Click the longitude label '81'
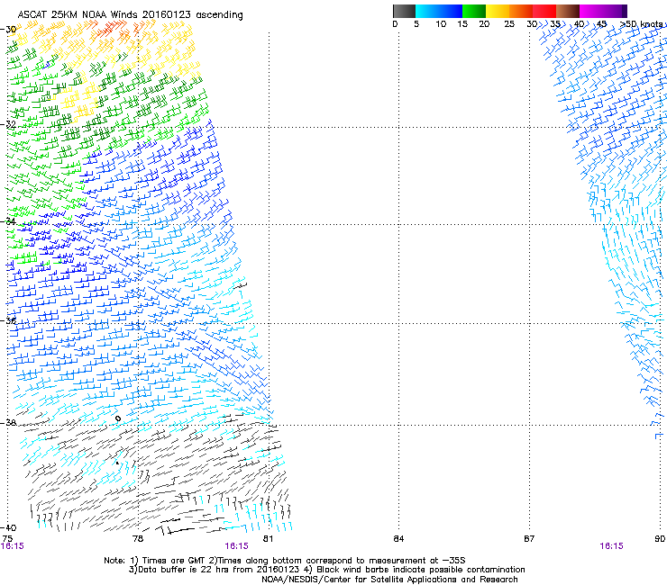 pyautogui.click(x=268, y=538)
